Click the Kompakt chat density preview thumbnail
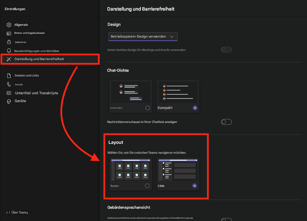The image size is (307, 221). tap(178, 92)
